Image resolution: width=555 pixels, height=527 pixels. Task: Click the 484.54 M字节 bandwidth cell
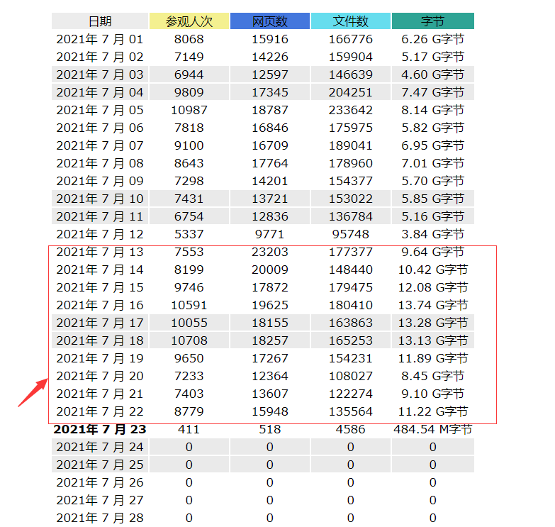(x=432, y=429)
